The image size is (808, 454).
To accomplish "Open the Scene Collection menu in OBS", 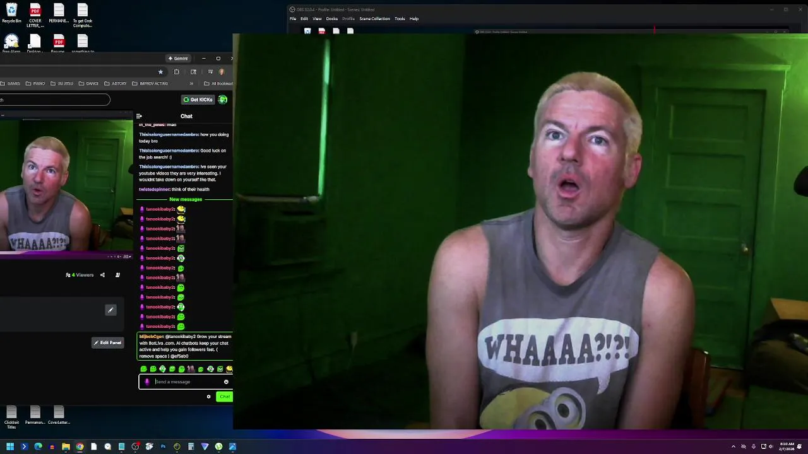I will (x=375, y=19).
